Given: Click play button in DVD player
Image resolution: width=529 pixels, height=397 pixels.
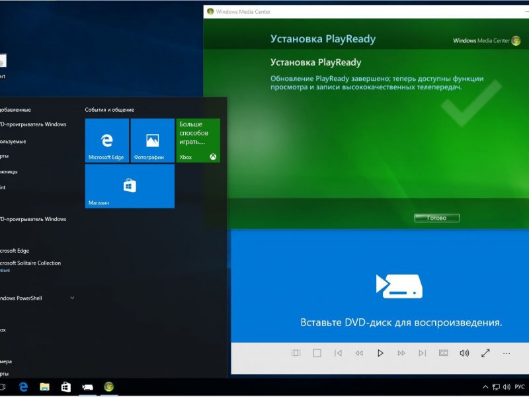Looking at the screenshot, I should [x=380, y=353].
